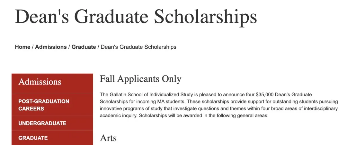
Task: Click the large Dean's Graduate Scholarships title
Action: point(136,17)
